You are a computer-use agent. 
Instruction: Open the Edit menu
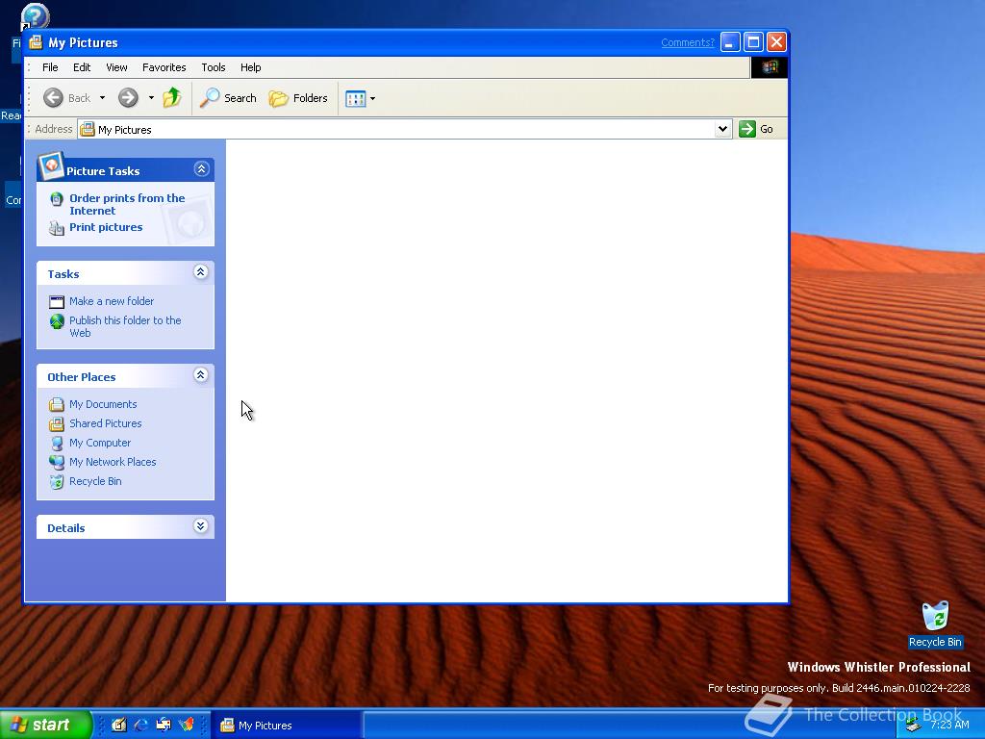click(82, 67)
